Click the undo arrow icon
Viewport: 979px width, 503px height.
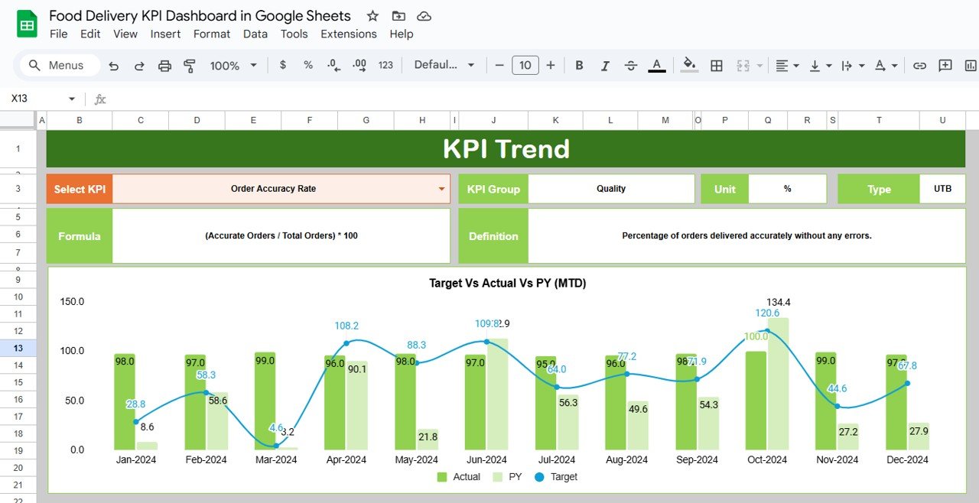[x=114, y=66]
